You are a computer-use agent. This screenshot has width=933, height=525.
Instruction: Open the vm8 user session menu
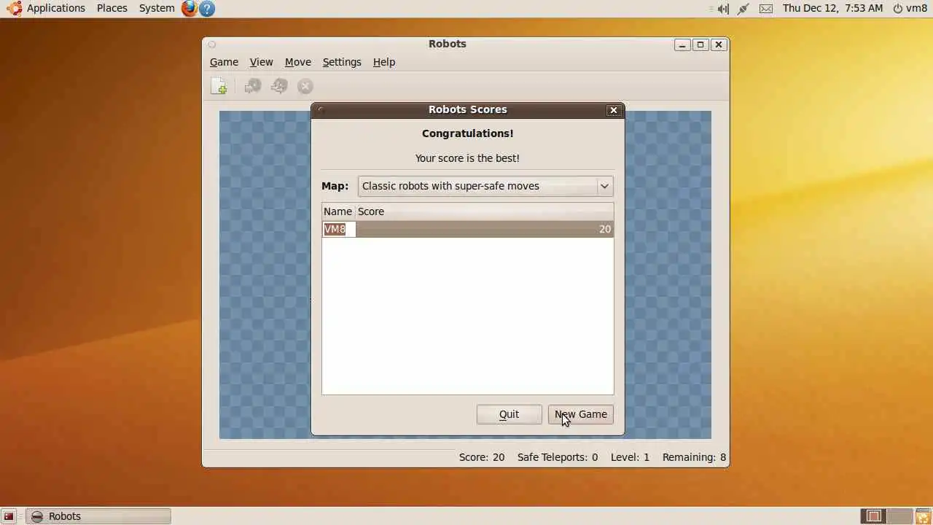click(x=910, y=8)
